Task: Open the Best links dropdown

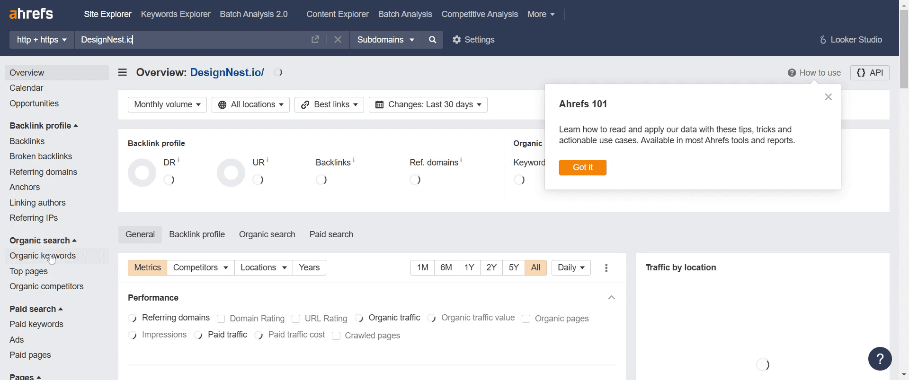Action: (329, 104)
